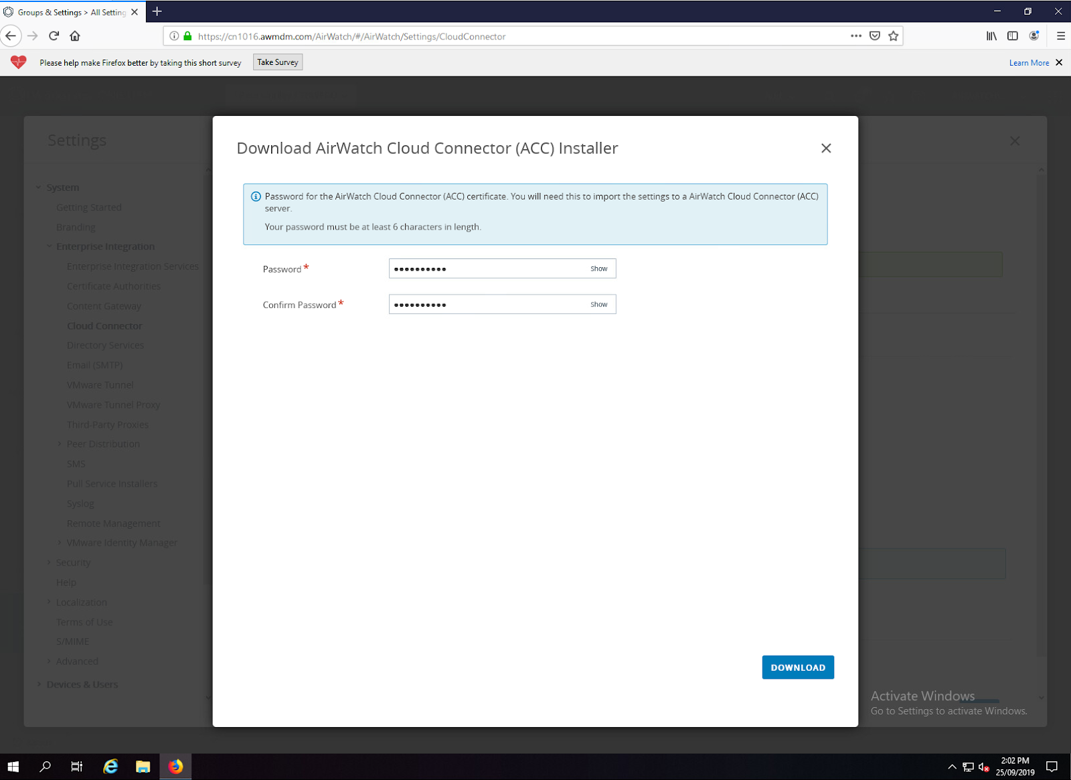This screenshot has width=1071, height=780.
Task: Select Third-Party Proxies in Settings tree
Action: pyautogui.click(x=107, y=425)
